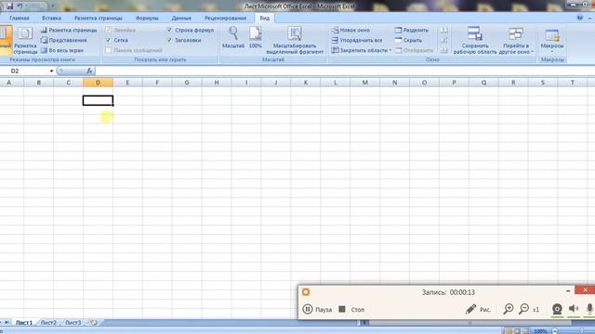Screen dimensions: 595x334
Task: Select column header A
Action: (x=9, y=83)
